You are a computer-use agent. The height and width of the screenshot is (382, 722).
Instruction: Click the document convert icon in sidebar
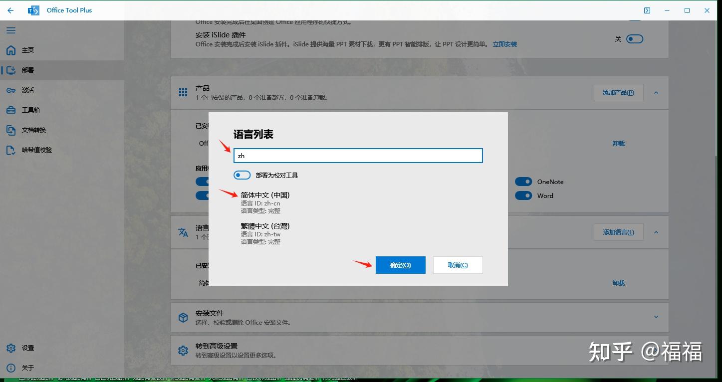point(11,130)
